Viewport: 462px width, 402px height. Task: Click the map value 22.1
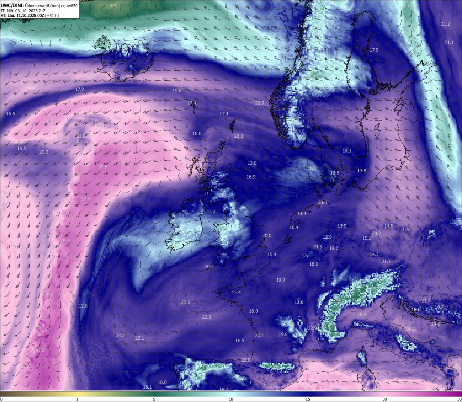pyautogui.click(x=140, y=338)
